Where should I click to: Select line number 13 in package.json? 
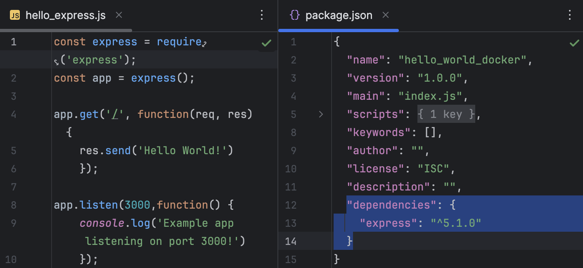(x=291, y=223)
